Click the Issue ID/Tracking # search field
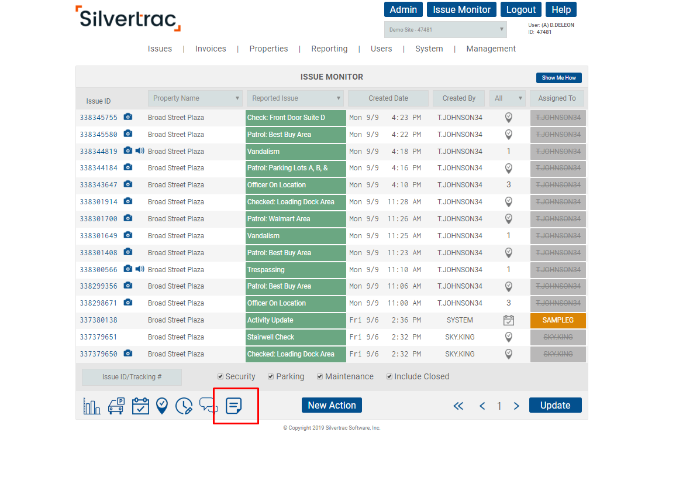 132,377
